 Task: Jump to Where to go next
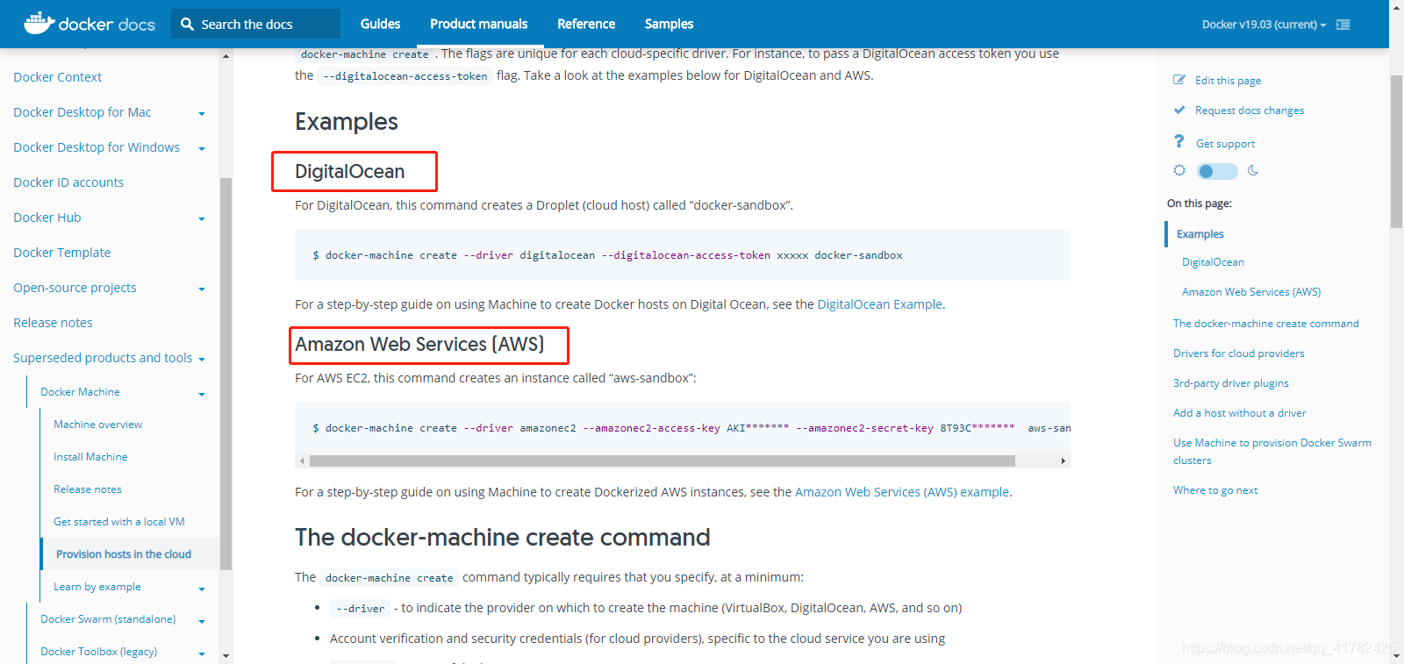1215,490
